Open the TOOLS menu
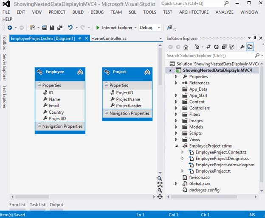The image size is (265, 218). (150, 12)
